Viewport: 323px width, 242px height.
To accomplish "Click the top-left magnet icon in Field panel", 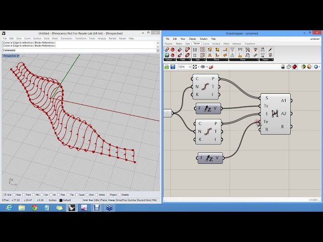I will 180,49.
